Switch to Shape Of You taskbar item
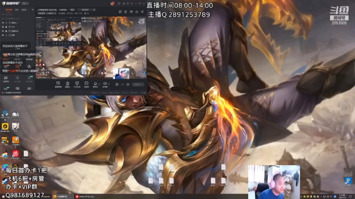This screenshot has height=199, width=355. 85,197
